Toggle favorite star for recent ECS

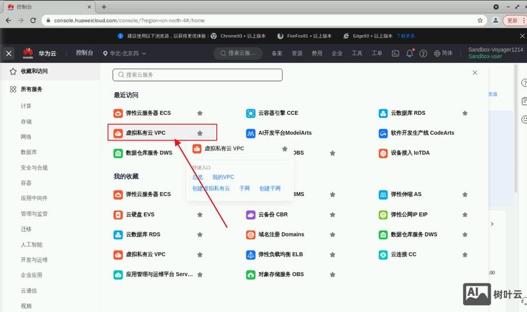point(200,113)
